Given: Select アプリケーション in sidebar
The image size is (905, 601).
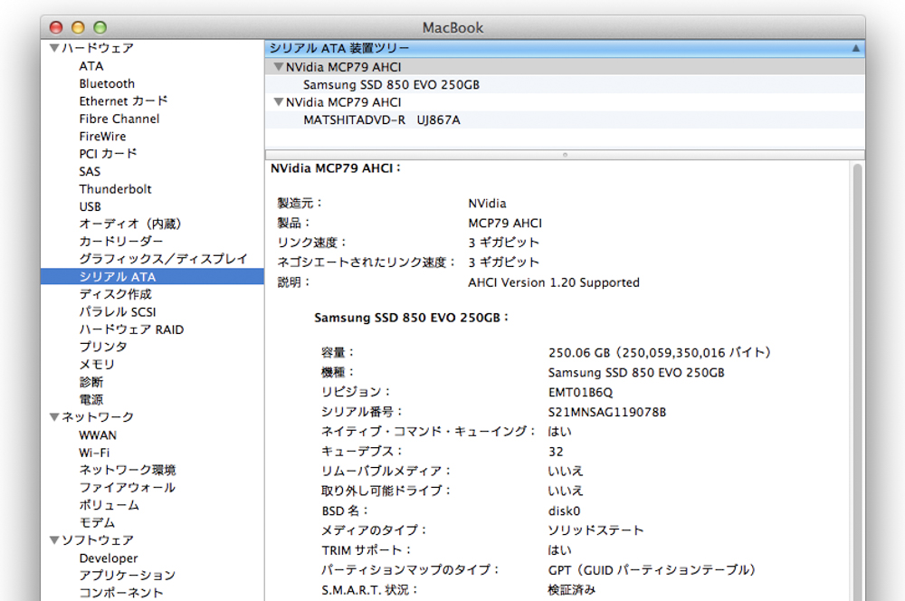Looking at the screenshot, I should pyautogui.click(x=127, y=576).
